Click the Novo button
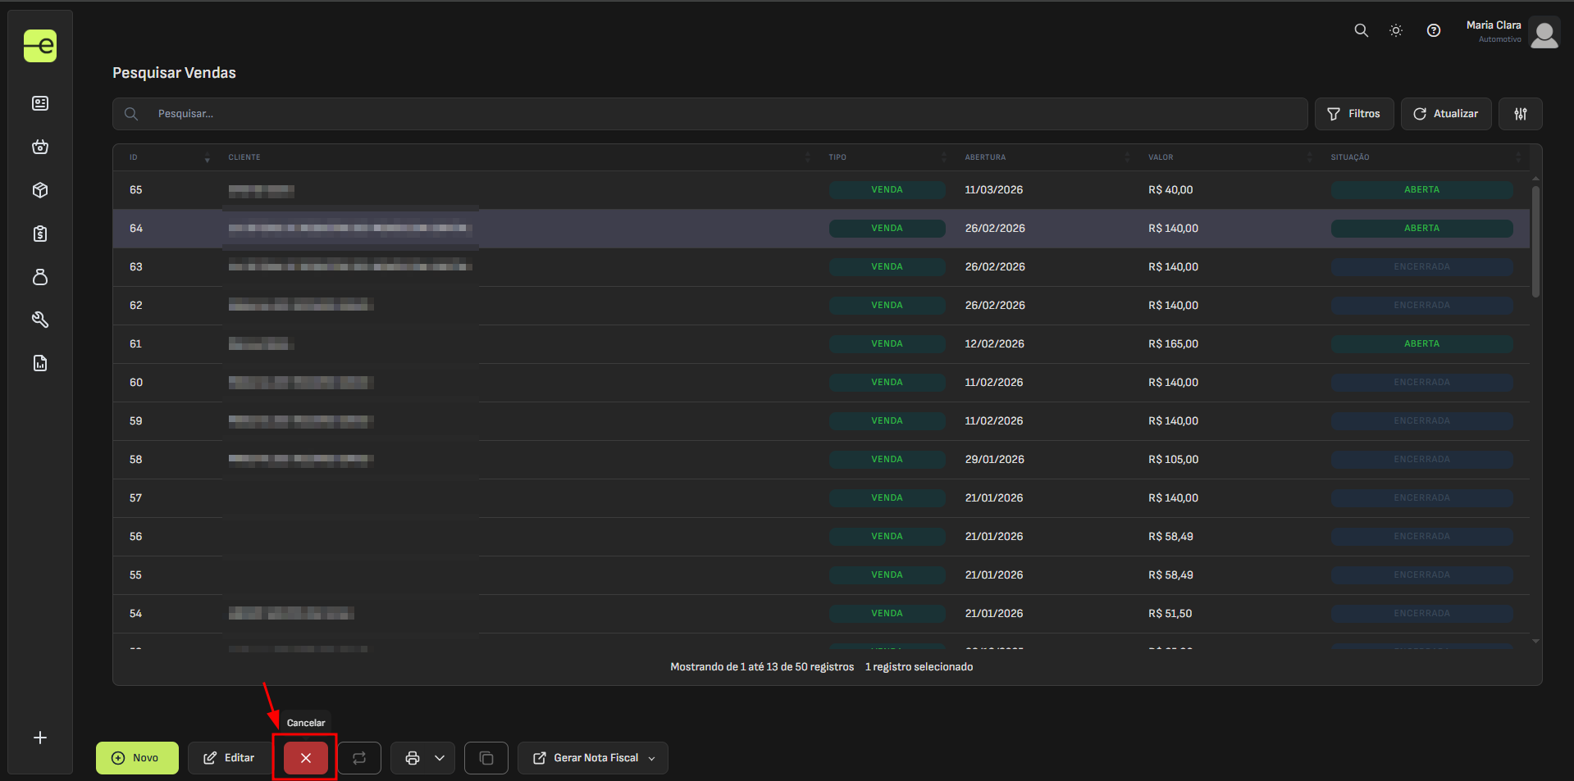This screenshot has width=1574, height=781. tap(137, 758)
